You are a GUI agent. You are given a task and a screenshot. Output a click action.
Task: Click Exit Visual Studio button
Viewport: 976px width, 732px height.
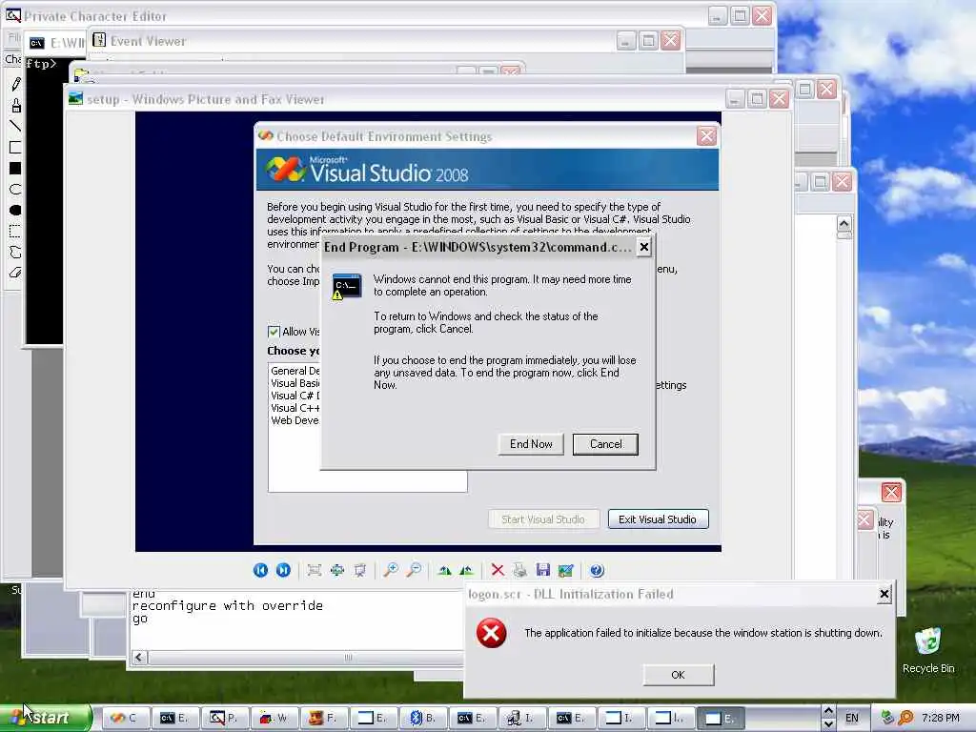[x=658, y=519]
